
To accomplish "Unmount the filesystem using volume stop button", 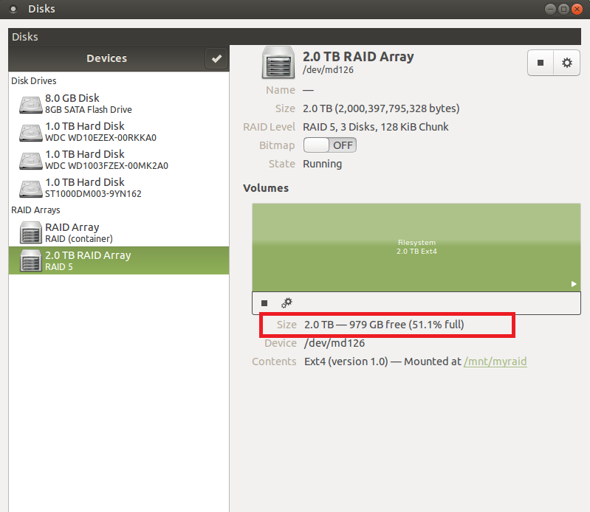I will point(264,303).
